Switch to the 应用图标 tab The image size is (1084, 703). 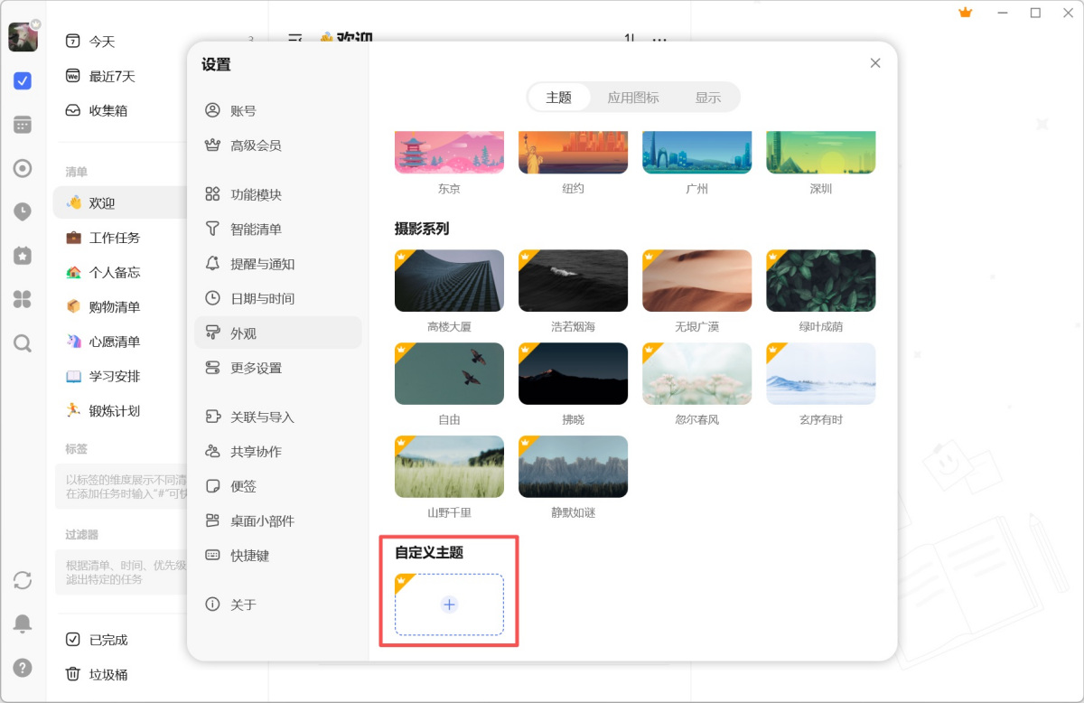[632, 98]
